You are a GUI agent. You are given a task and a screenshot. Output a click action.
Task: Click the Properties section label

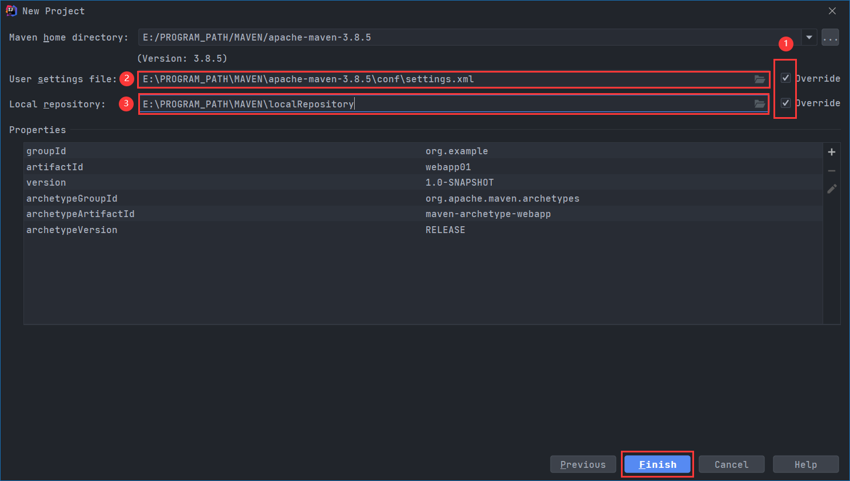(x=38, y=130)
